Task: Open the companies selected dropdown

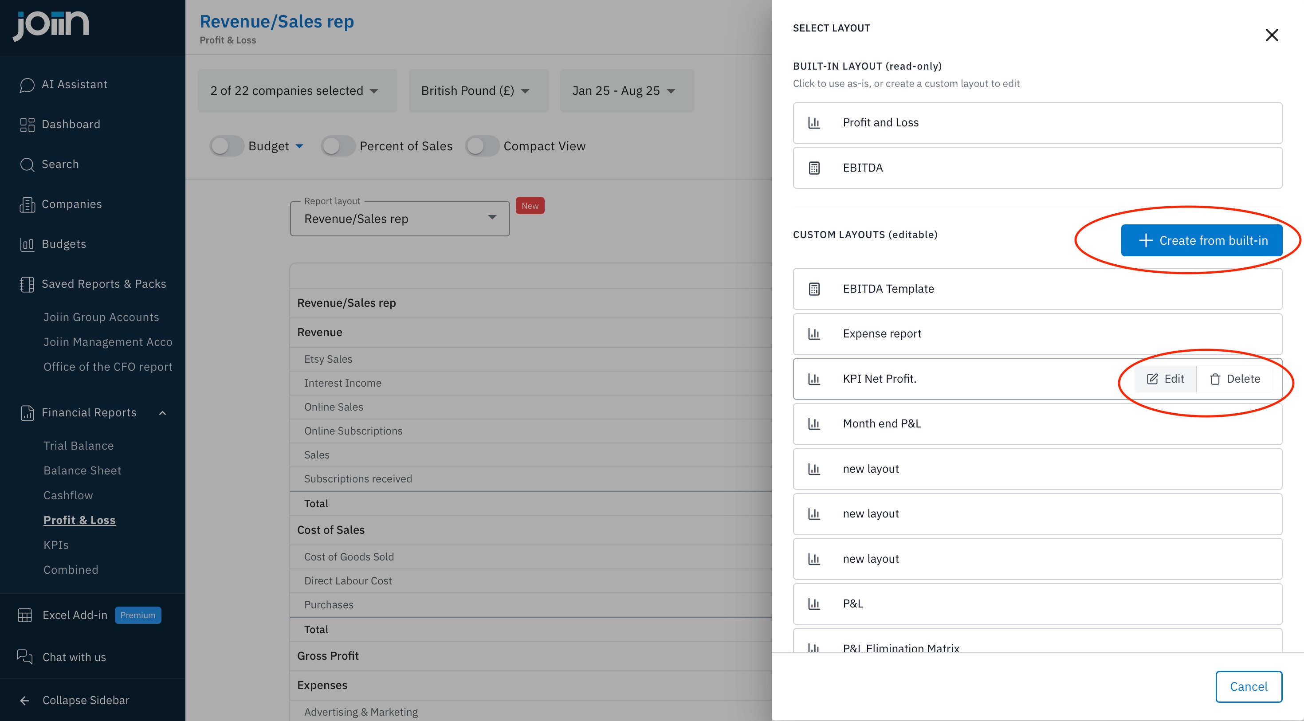Action: (x=297, y=91)
